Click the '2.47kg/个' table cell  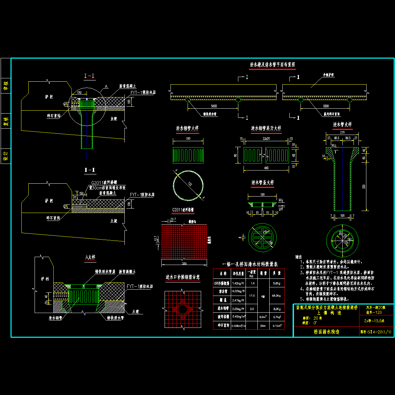click(x=238, y=300)
